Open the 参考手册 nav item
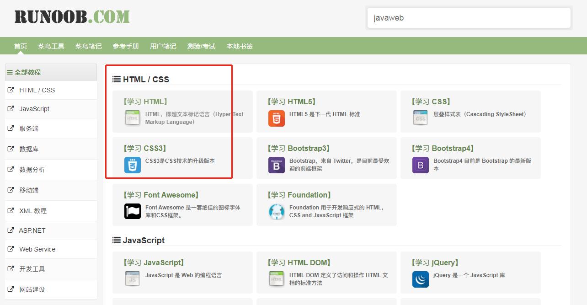 tap(126, 46)
